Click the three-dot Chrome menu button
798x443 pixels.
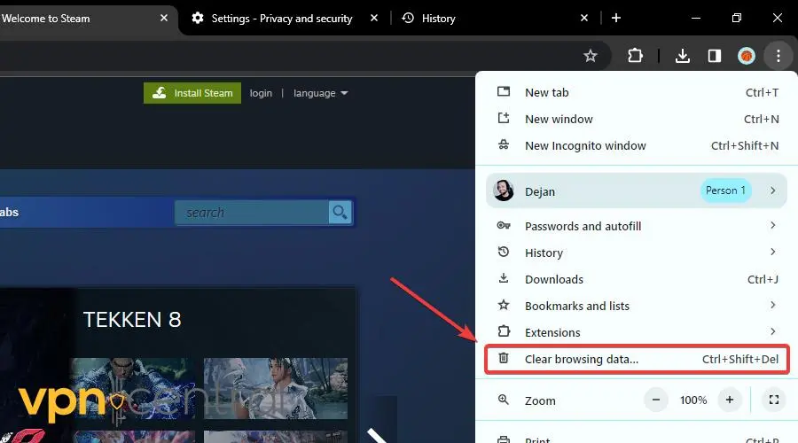coord(778,56)
